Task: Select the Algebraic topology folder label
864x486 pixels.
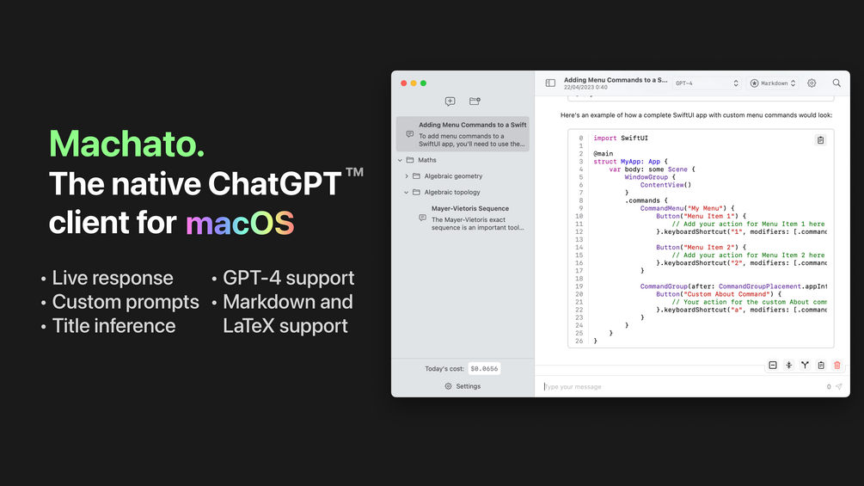Action: 452,193
